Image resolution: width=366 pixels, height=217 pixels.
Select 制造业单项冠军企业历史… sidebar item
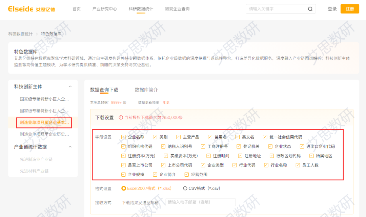tap(44, 134)
